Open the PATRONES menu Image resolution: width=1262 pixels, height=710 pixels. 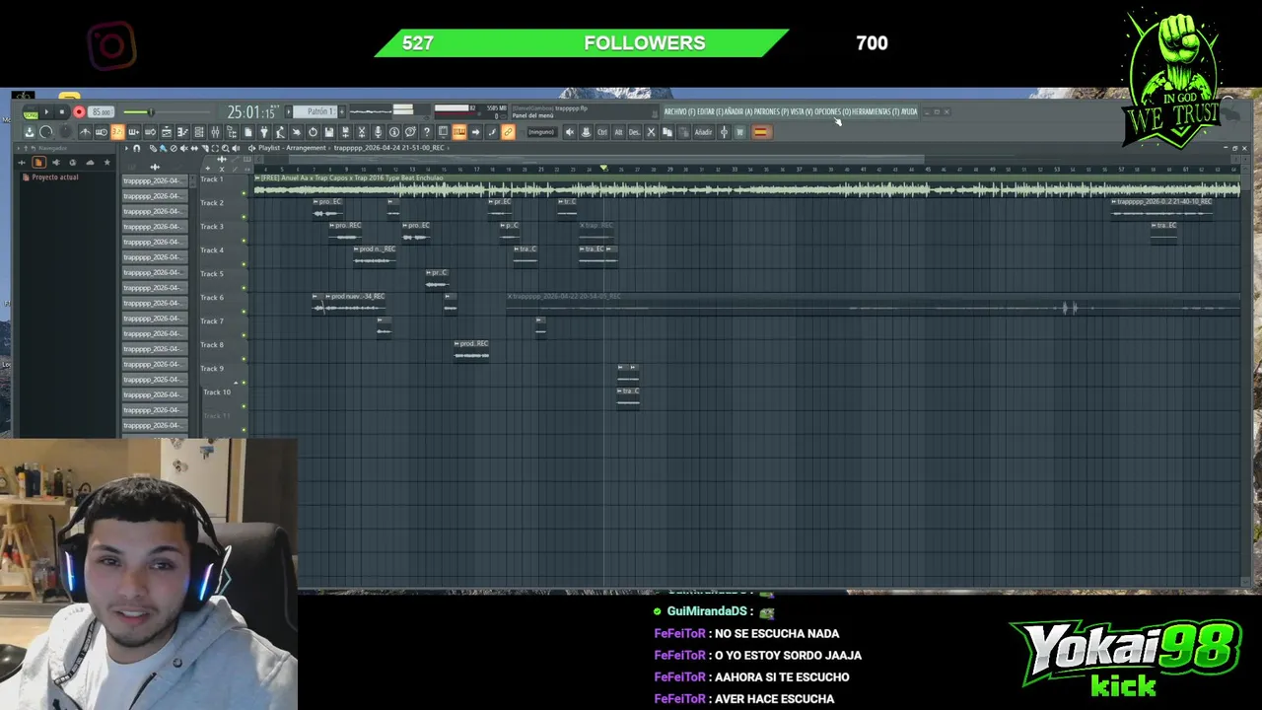771,111
